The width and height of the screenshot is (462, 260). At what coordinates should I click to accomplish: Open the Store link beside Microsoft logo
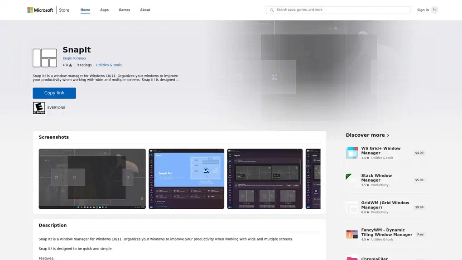point(64,10)
